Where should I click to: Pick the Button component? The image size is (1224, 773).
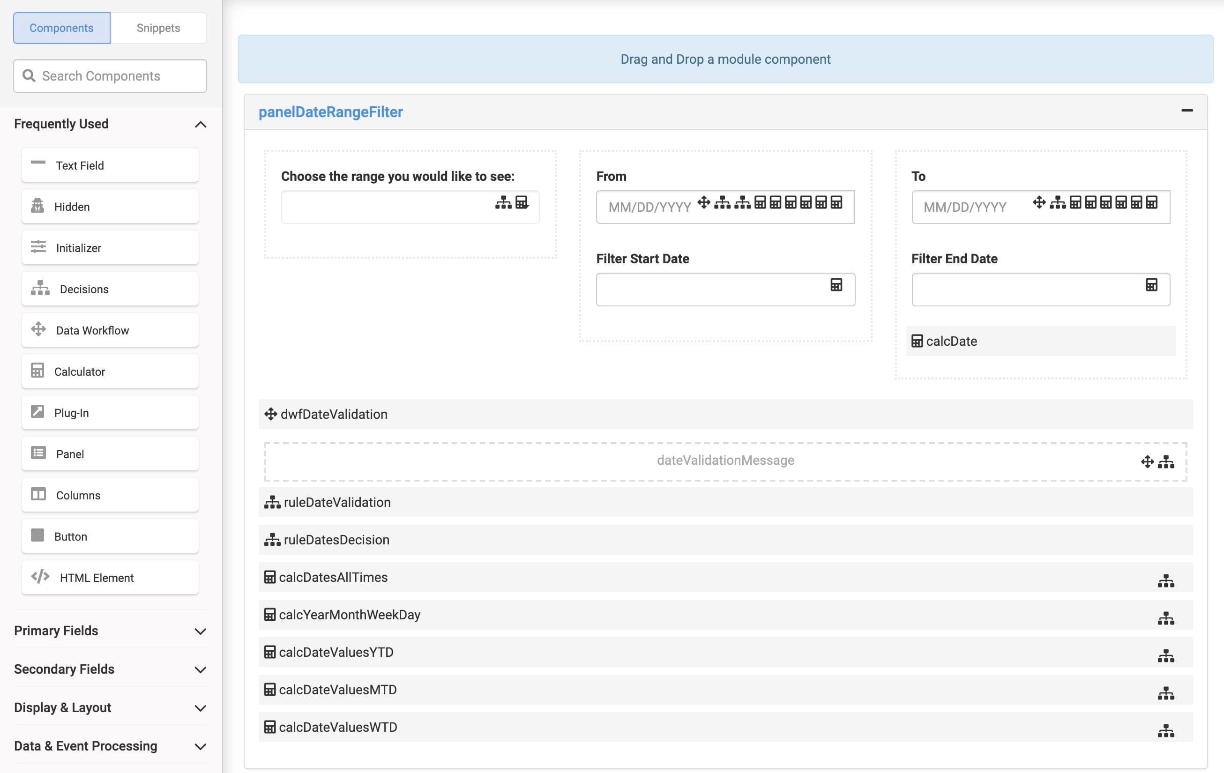click(x=110, y=536)
